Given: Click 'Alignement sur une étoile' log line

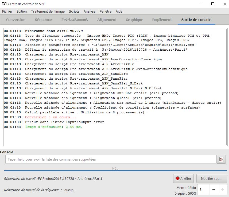Looking at the screenshot, I should click(x=91, y=93).
